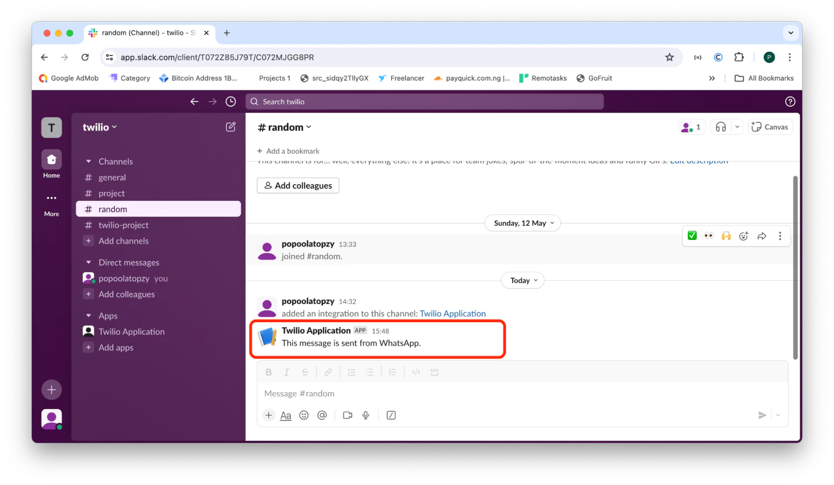This screenshot has width=834, height=485.
Task: Open Chrome extensions puzzle icon
Action: [x=739, y=57]
